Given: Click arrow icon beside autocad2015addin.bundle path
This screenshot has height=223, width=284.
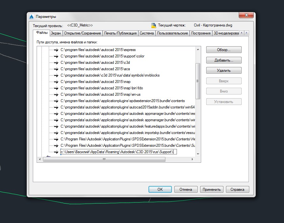Looking at the screenshot, I should click(56, 107).
